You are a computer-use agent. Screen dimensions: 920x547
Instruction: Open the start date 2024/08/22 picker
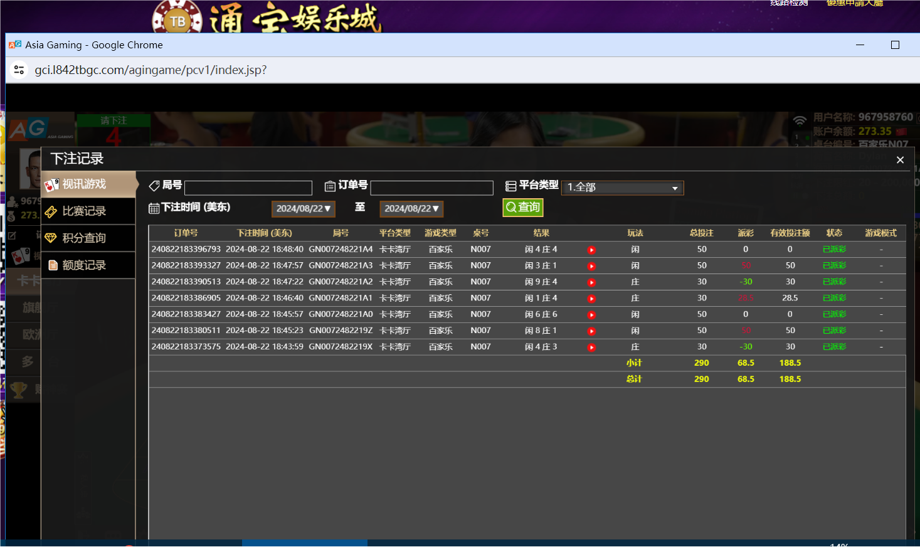pyautogui.click(x=303, y=209)
